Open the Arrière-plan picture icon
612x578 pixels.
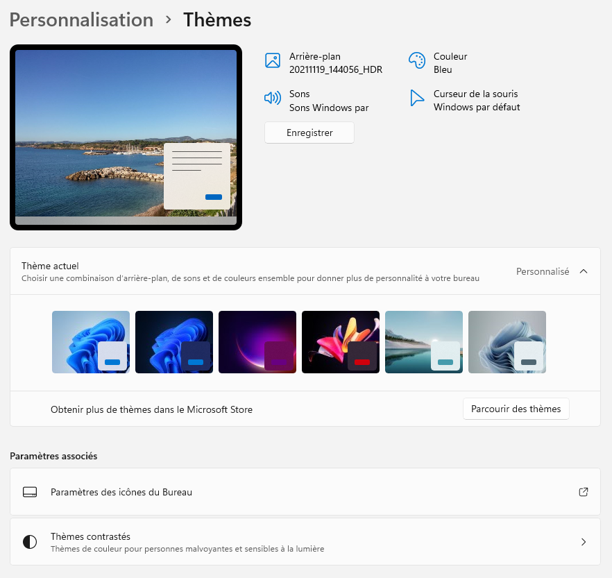(273, 60)
